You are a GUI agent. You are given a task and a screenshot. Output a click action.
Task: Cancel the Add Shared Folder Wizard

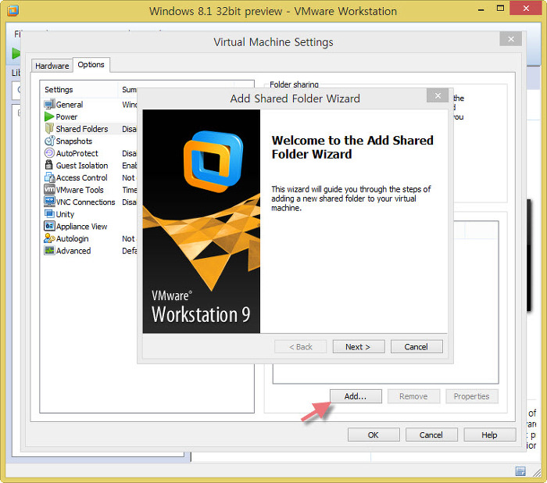pyautogui.click(x=416, y=347)
